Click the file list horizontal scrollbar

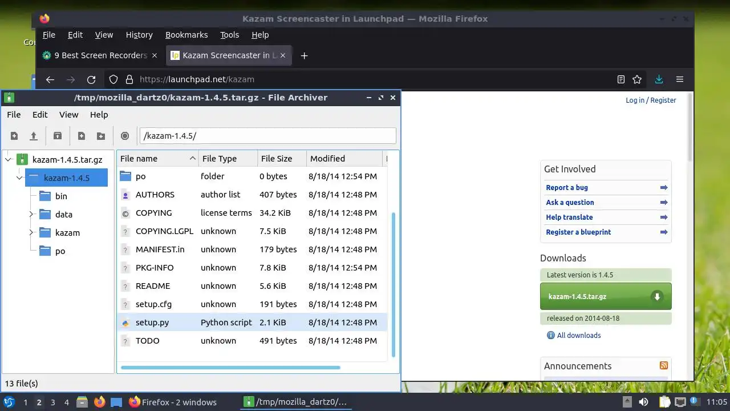coord(230,368)
